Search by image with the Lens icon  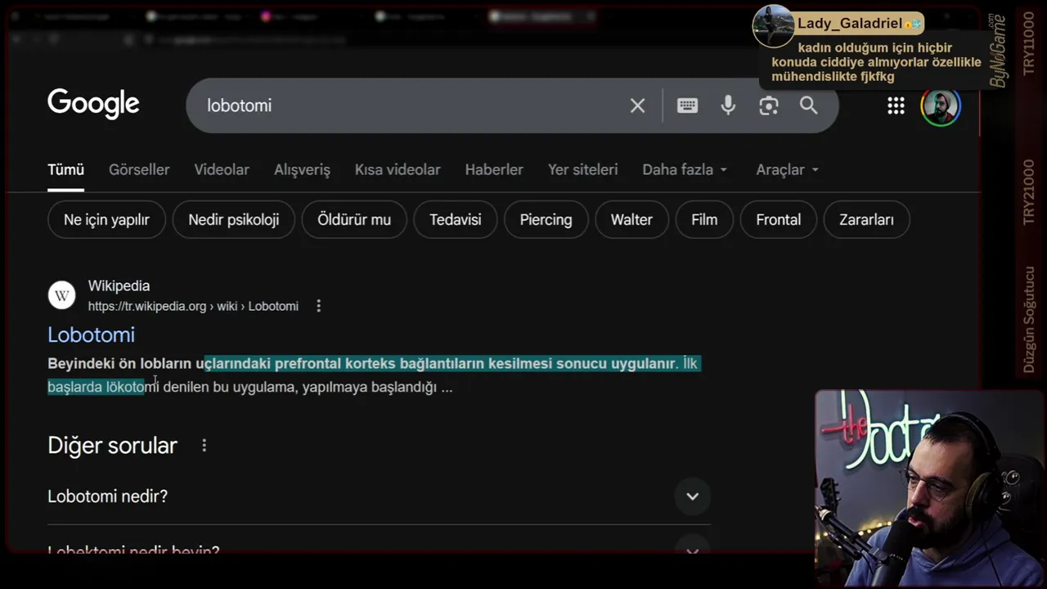[x=768, y=106]
